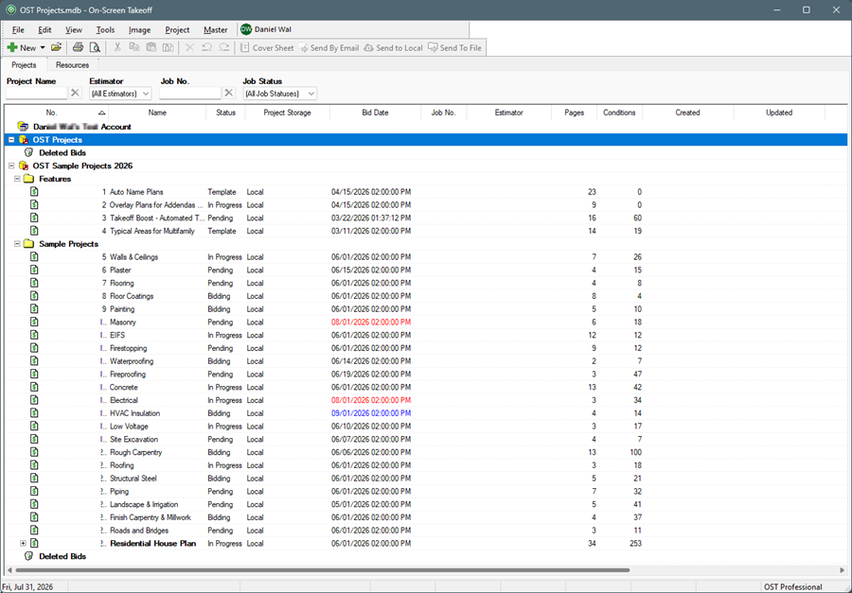852x593 pixels.
Task: Click the Conditions column header
Action: coord(619,113)
